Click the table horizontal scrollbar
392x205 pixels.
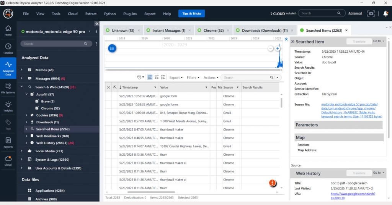click(151, 192)
